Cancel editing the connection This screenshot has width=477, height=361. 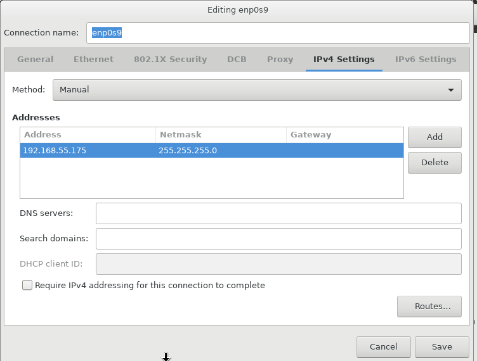[383, 346]
